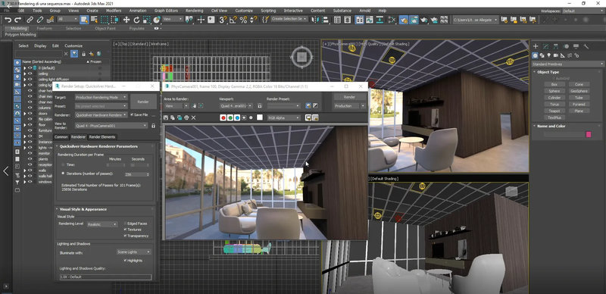The width and height of the screenshot is (606, 294).
Task: Enable the Edged Faces checkbox
Action: coord(125,224)
